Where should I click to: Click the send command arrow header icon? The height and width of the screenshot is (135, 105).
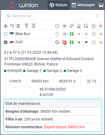[64, 26]
